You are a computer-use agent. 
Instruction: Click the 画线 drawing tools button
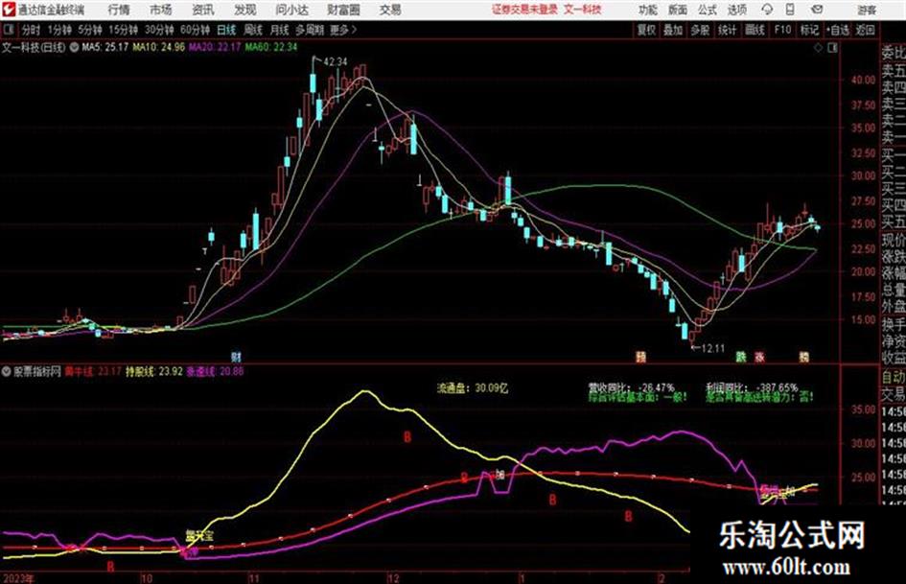[x=755, y=30]
